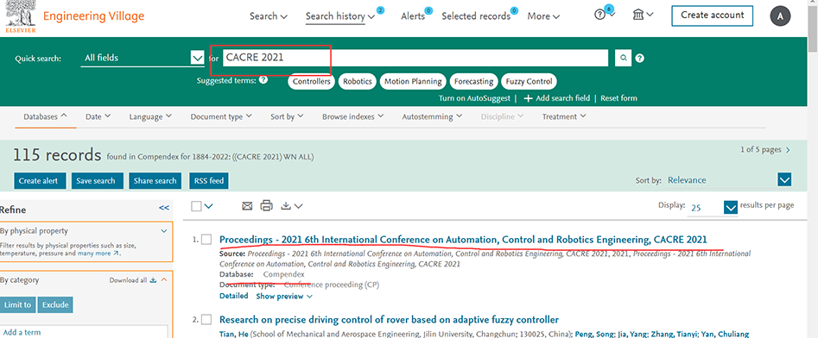Viewport: 818px width, 338px height.
Task: Select Fuzzy Control suggested term
Action: (529, 82)
